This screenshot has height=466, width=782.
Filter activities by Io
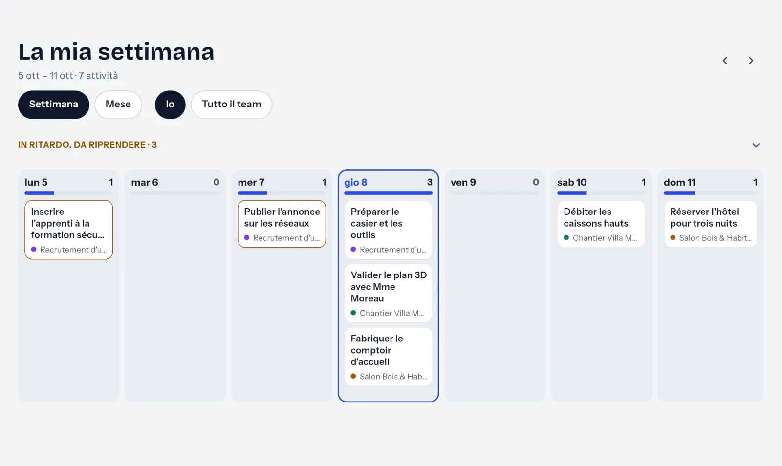[x=170, y=105]
